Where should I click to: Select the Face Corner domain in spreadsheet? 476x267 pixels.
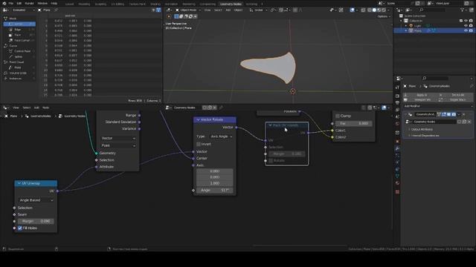[x=20, y=40]
